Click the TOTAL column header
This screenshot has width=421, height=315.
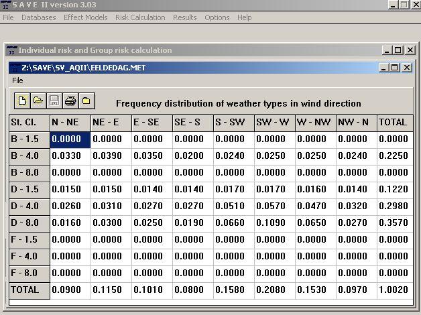pyautogui.click(x=395, y=123)
